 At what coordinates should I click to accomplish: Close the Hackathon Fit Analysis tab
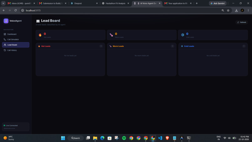[x=128, y=3]
